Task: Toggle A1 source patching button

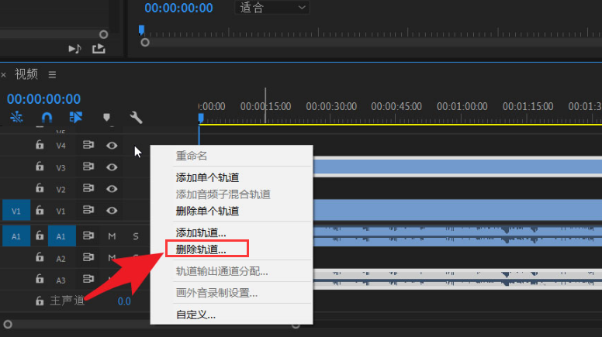Action: click(16, 236)
